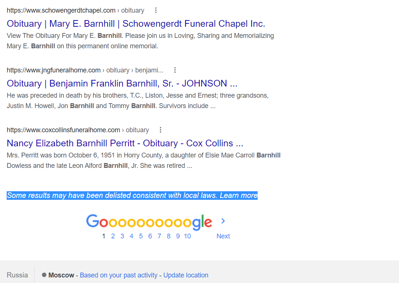Go to results page 2
The image size is (399, 283).
pyautogui.click(x=113, y=236)
